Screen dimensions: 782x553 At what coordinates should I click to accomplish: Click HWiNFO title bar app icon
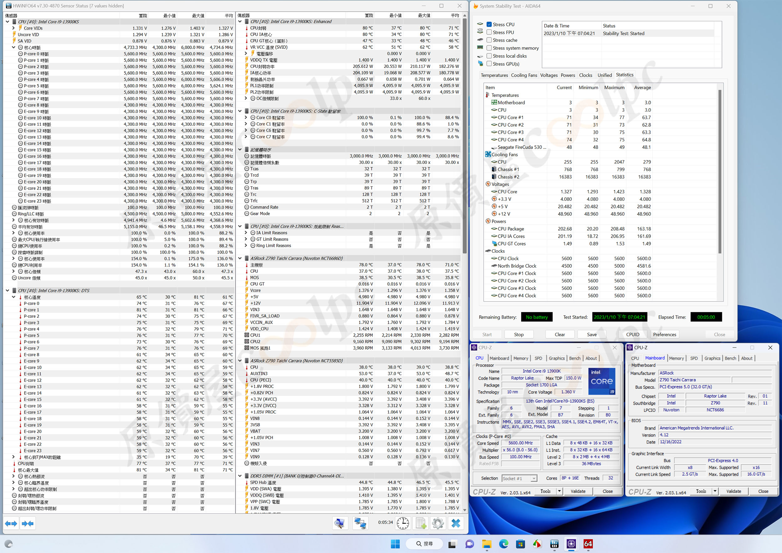pos(8,6)
